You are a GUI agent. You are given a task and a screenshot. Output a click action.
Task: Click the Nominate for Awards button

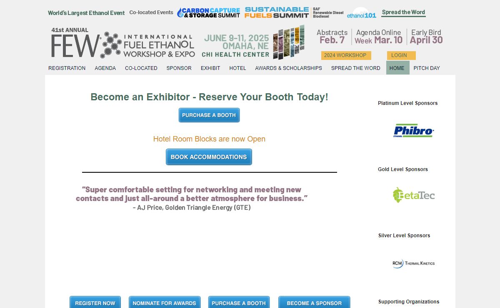click(x=165, y=303)
